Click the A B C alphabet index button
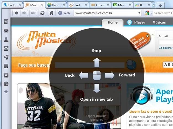The image size is (173, 129). coord(168,64)
